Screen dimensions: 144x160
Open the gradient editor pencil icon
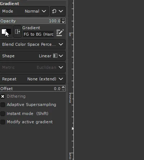(60, 33)
